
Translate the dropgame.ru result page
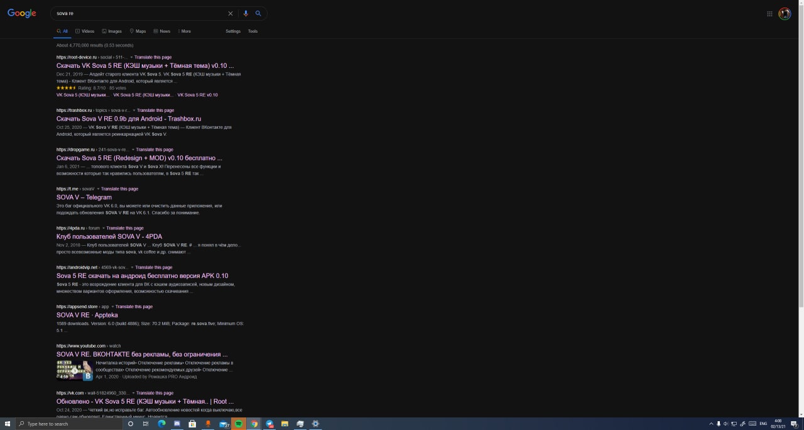[x=155, y=150]
